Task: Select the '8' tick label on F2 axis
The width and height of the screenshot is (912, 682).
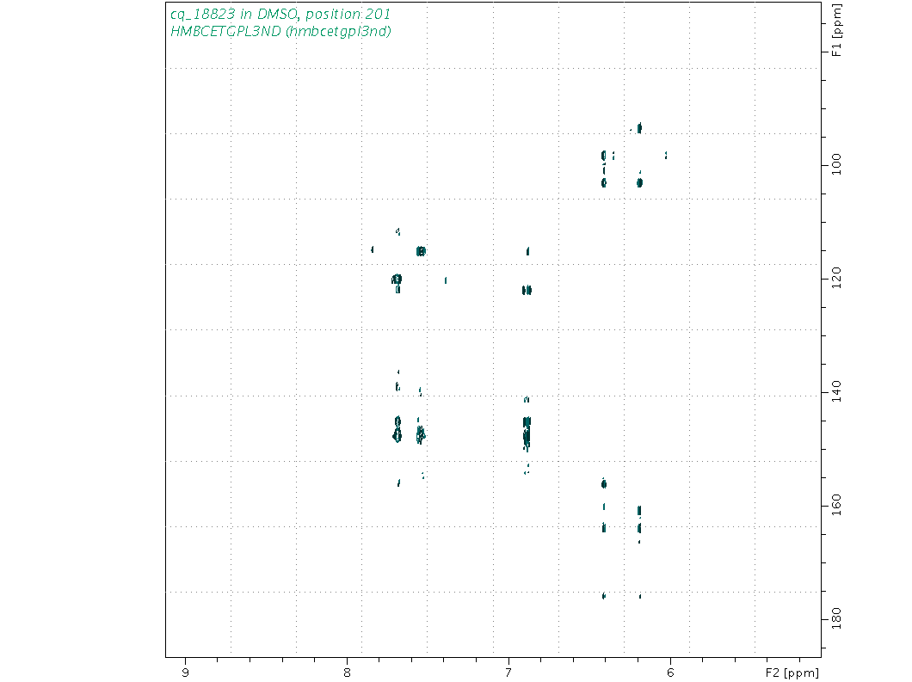Action: [348, 673]
